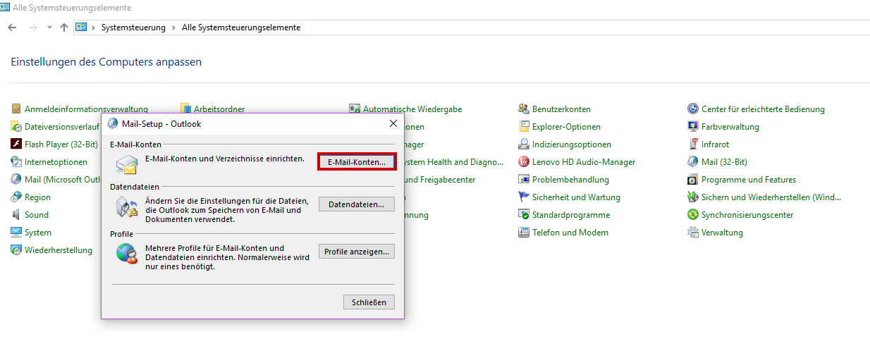Open the Internetoptionen link
870x351 pixels.
click(x=56, y=162)
